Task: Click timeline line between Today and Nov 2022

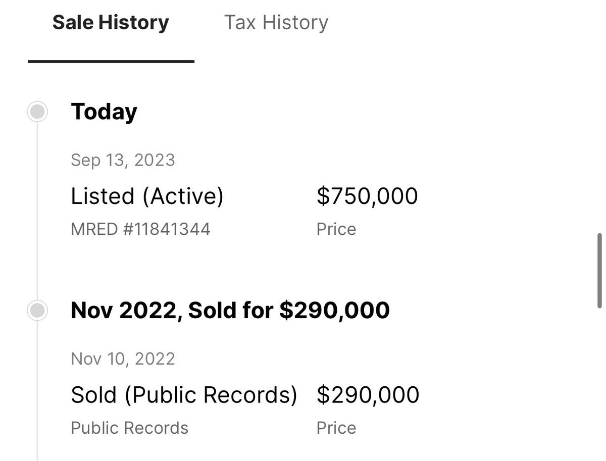Action: (37, 212)
